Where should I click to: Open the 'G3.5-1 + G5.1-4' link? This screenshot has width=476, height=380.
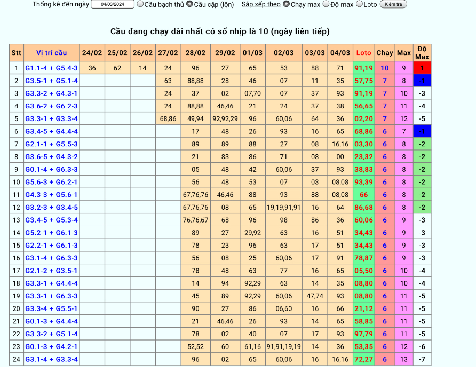pos(51,81)
